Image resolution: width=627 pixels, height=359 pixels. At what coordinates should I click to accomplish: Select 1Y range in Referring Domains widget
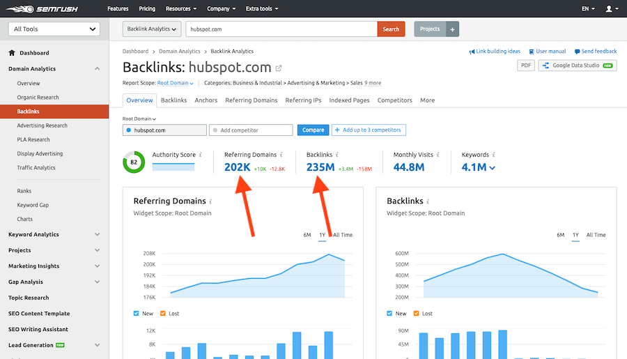[323, 235]
